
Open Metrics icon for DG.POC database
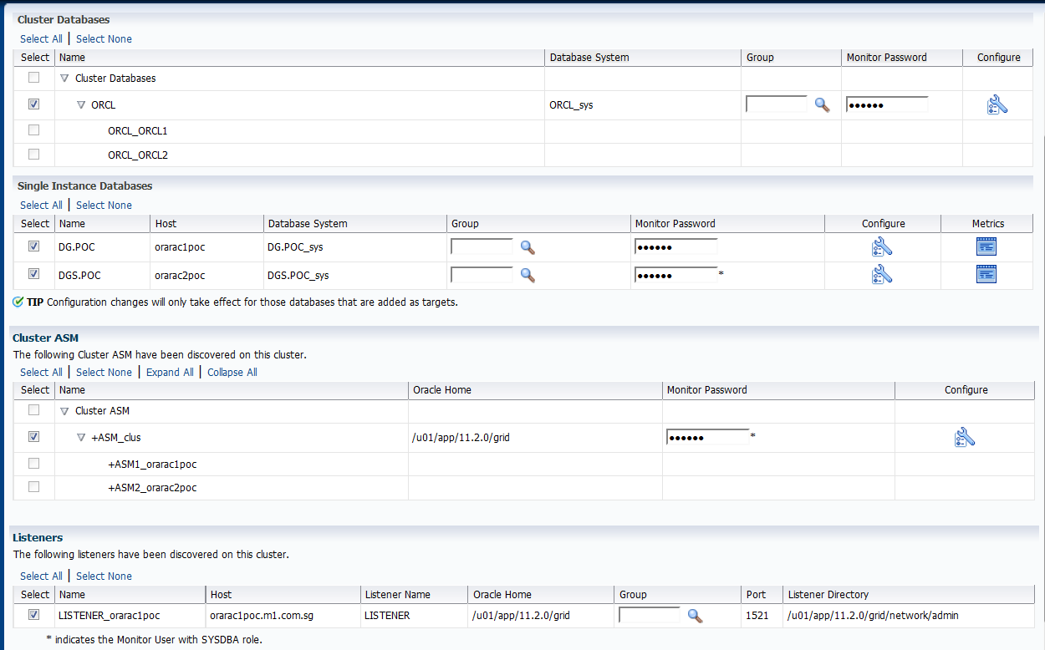(986, 246)
